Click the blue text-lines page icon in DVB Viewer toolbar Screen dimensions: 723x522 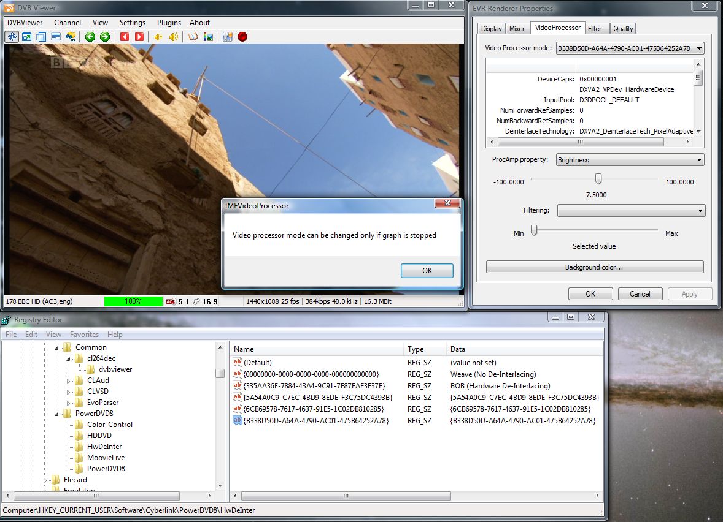click(x=56, y=37)
